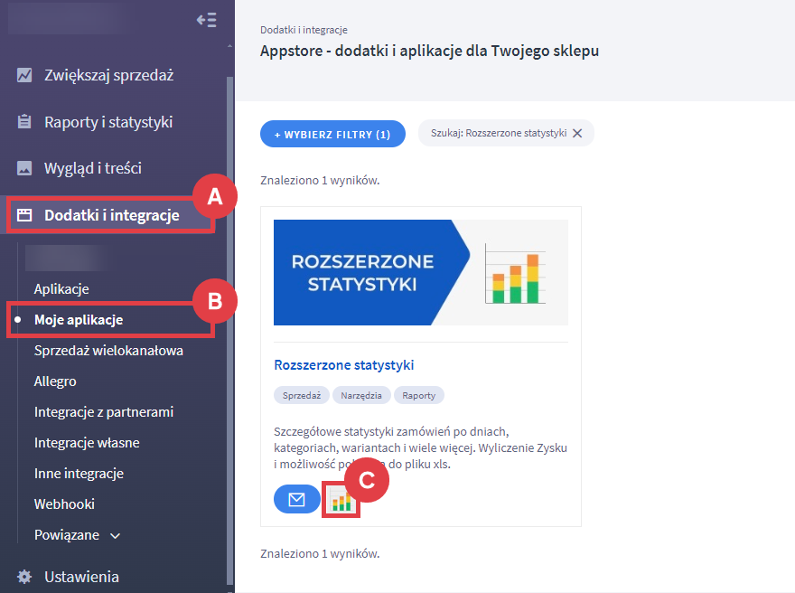Select the Sprzedaż category tag
The height and width of the screenshot is (593, 795).
pyautogui.click(x=301, y=396)
